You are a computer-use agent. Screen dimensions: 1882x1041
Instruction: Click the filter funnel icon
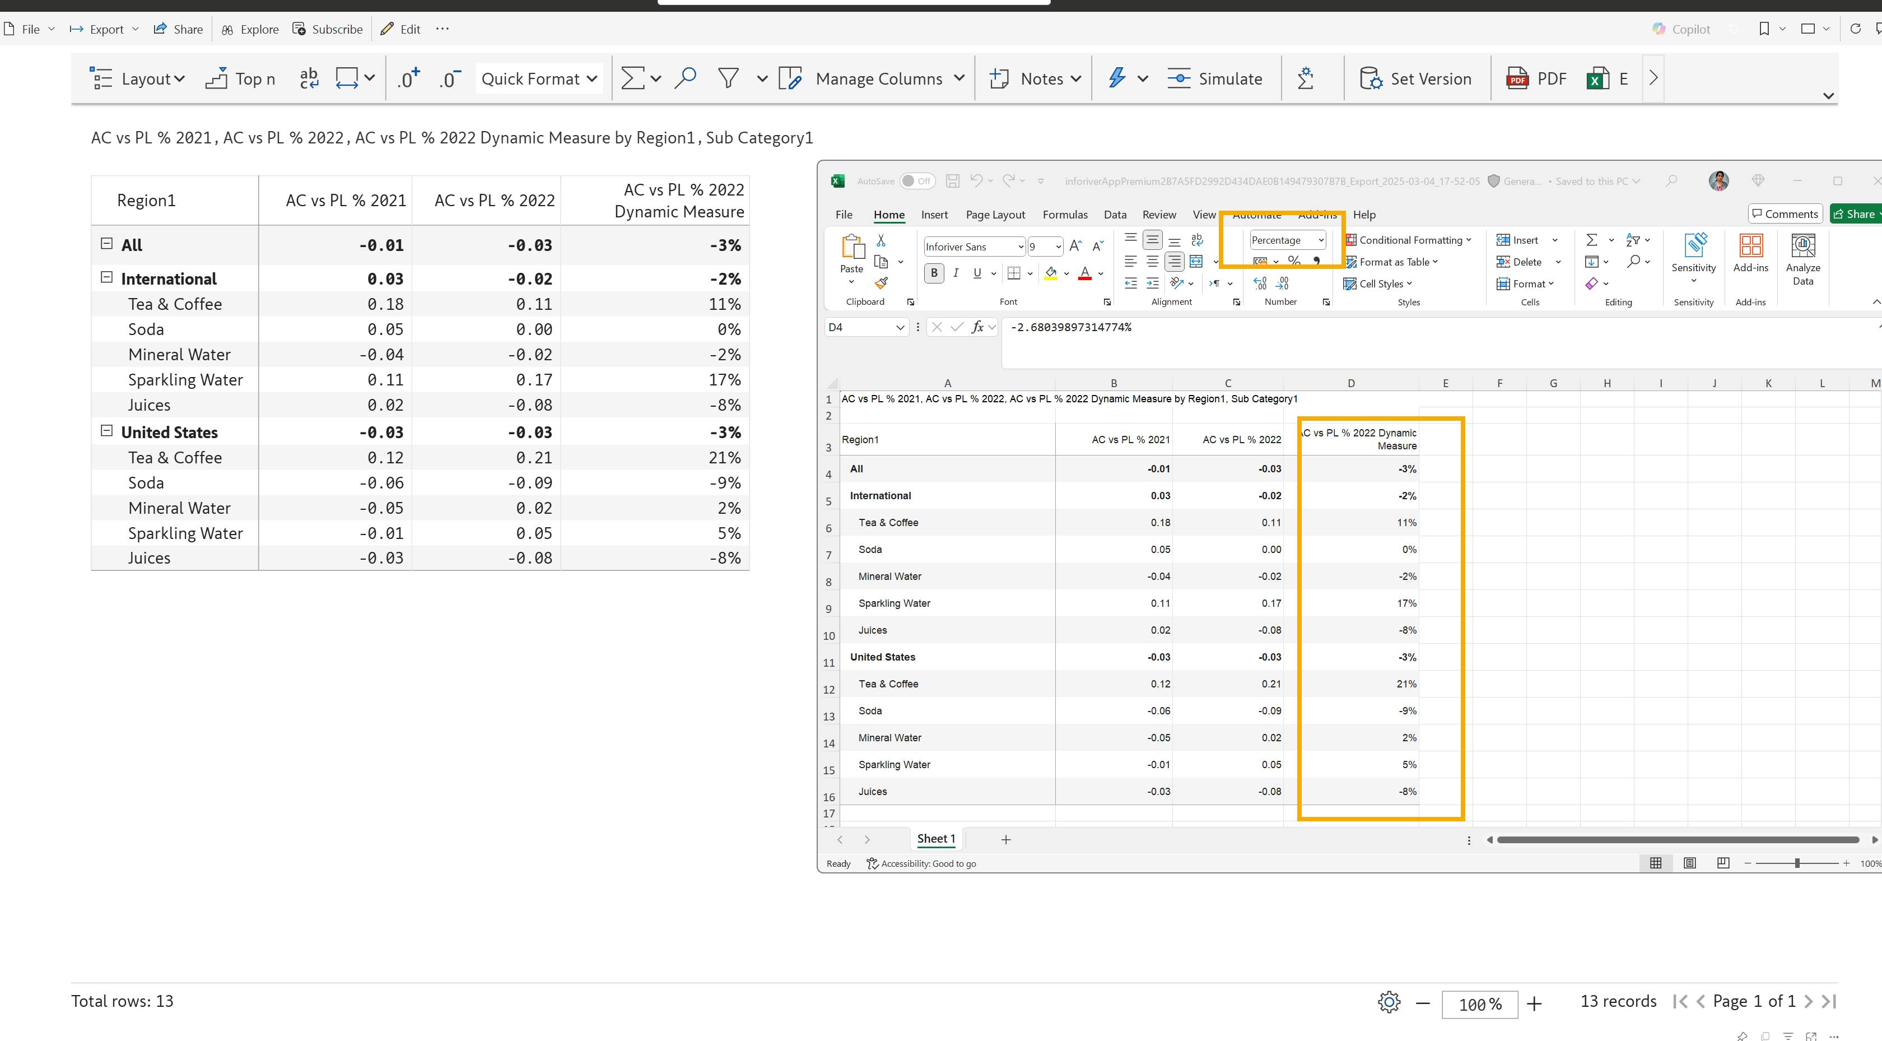click(x=728, y=78)
